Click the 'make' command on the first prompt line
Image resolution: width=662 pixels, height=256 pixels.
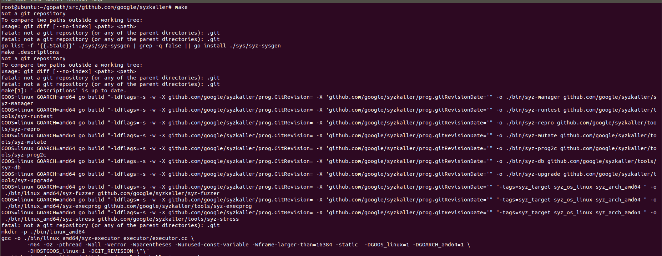pos(181,7)
